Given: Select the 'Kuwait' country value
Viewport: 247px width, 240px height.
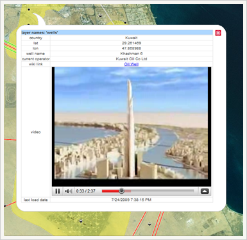Looking at the screenshot, I should (x=132, y=38).
